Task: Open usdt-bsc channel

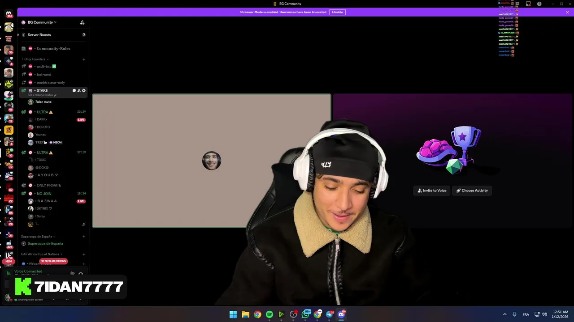Action: point(53,66)
